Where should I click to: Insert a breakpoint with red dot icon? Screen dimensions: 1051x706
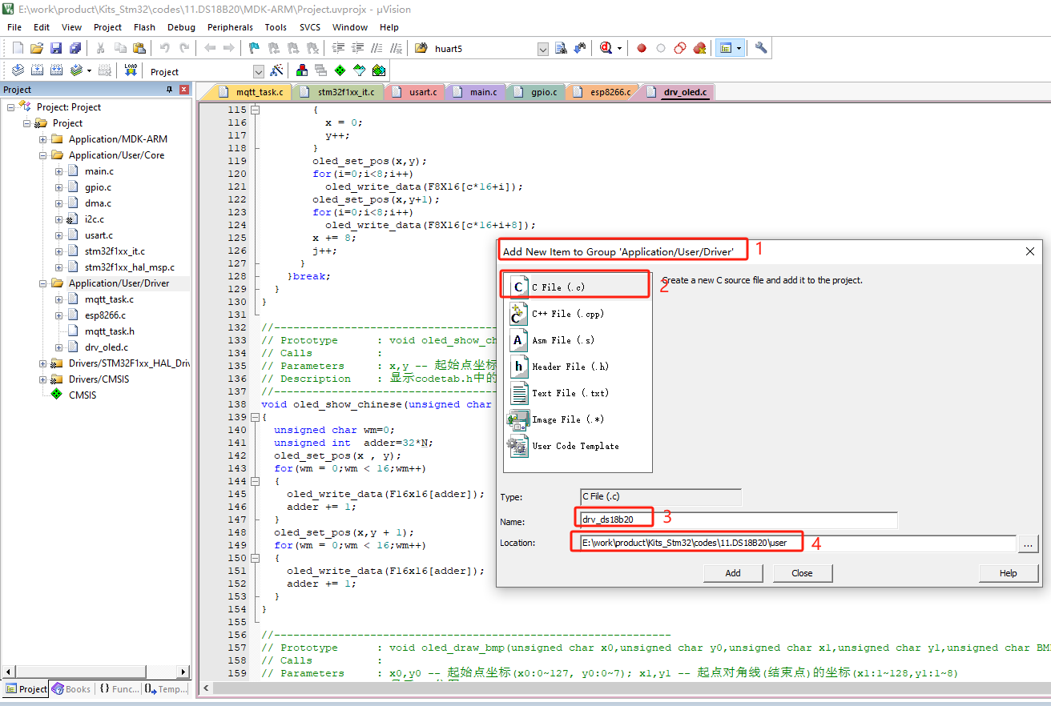642,48
